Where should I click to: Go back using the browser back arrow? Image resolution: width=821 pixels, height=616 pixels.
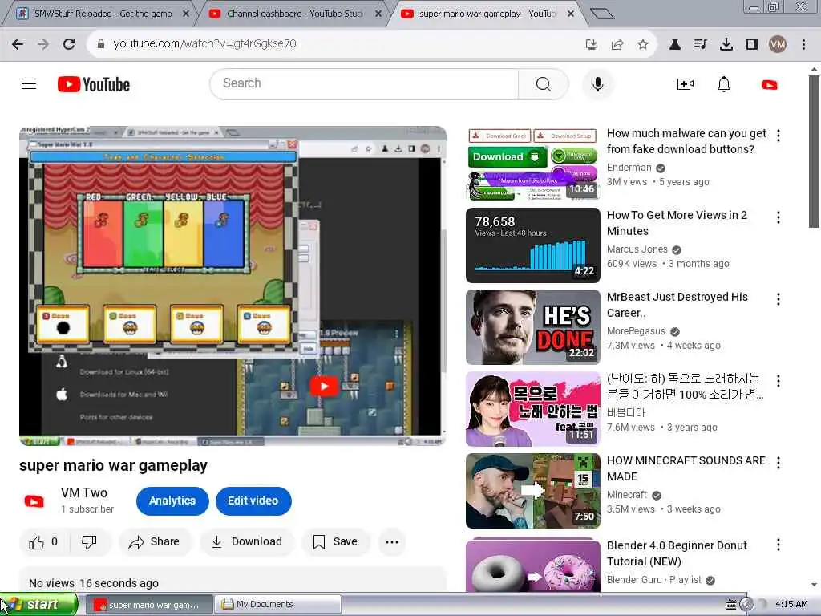18,44
